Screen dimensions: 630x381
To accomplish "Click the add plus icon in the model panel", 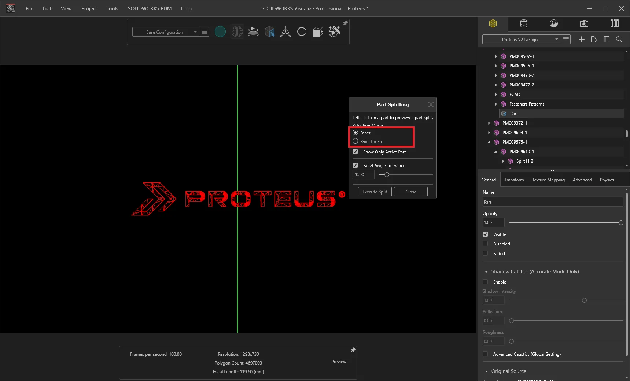I will pyautogui.click(x=582, y=39).
